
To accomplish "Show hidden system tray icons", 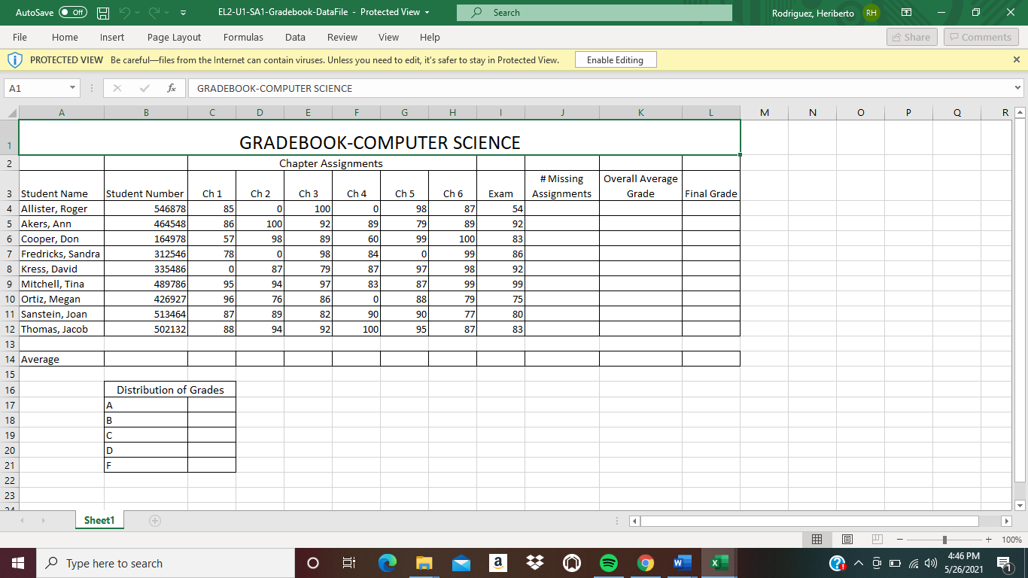I will 857,563.
